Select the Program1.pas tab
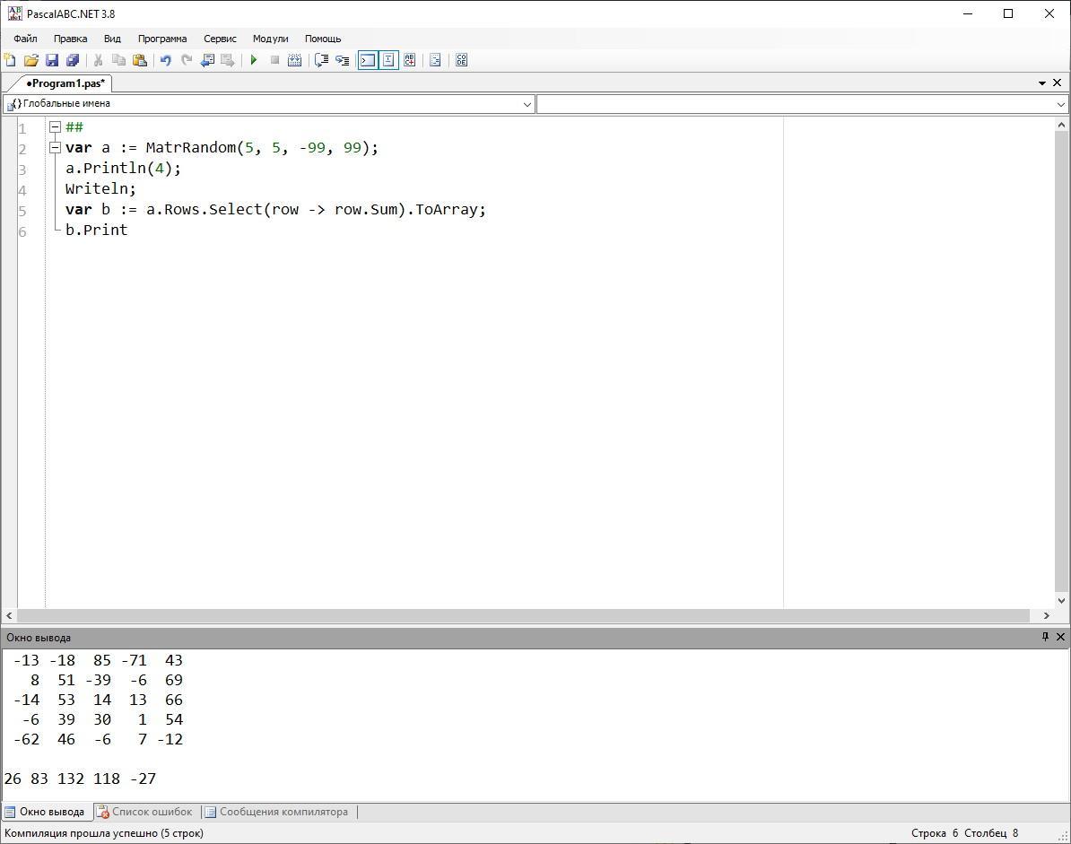The height and width of the screenshot is (844, 1071). [65, 83]
